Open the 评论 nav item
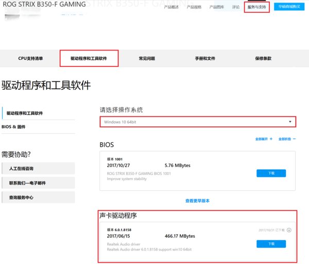This screenshot has height=264, width=309. (x=236, y=7)
